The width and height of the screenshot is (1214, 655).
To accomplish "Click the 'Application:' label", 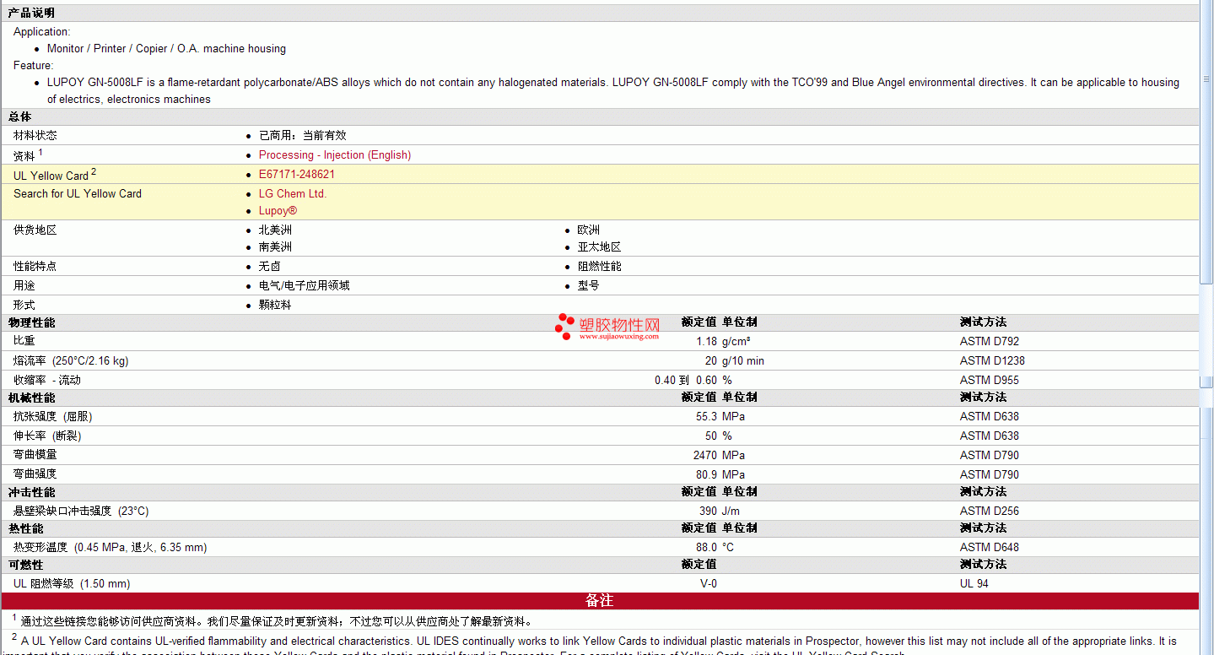I will [x=42, y=32].
